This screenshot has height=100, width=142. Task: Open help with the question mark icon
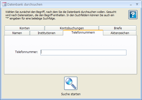pos(133,15)
